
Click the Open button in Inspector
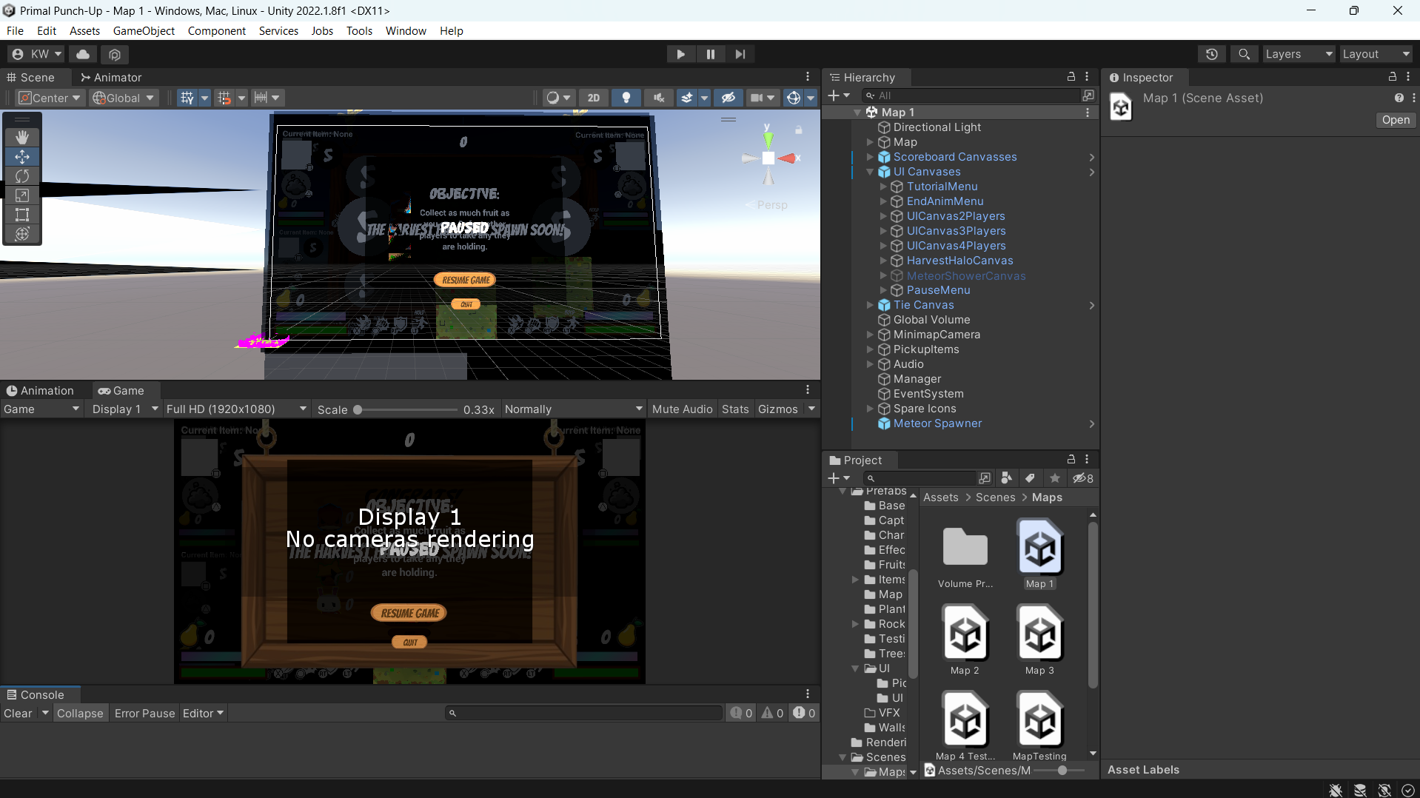click(1395, 120)
